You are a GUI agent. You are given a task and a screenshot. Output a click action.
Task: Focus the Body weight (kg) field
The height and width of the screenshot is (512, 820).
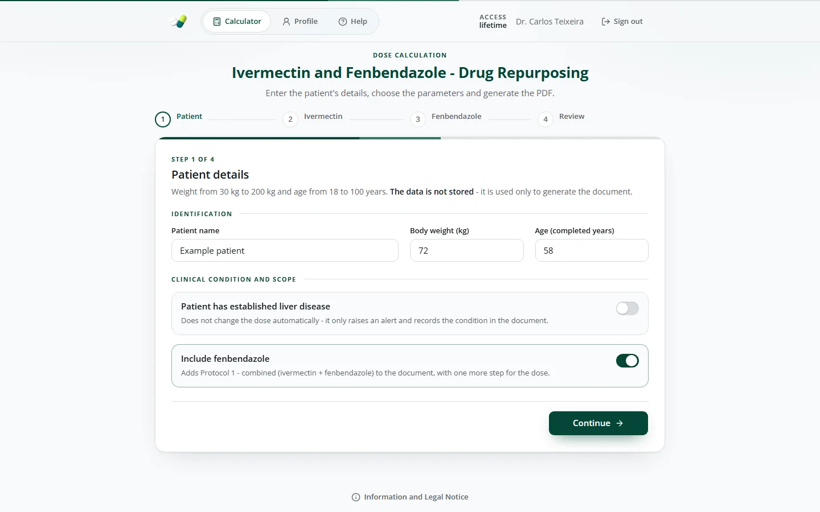click(x=467, y=250)
